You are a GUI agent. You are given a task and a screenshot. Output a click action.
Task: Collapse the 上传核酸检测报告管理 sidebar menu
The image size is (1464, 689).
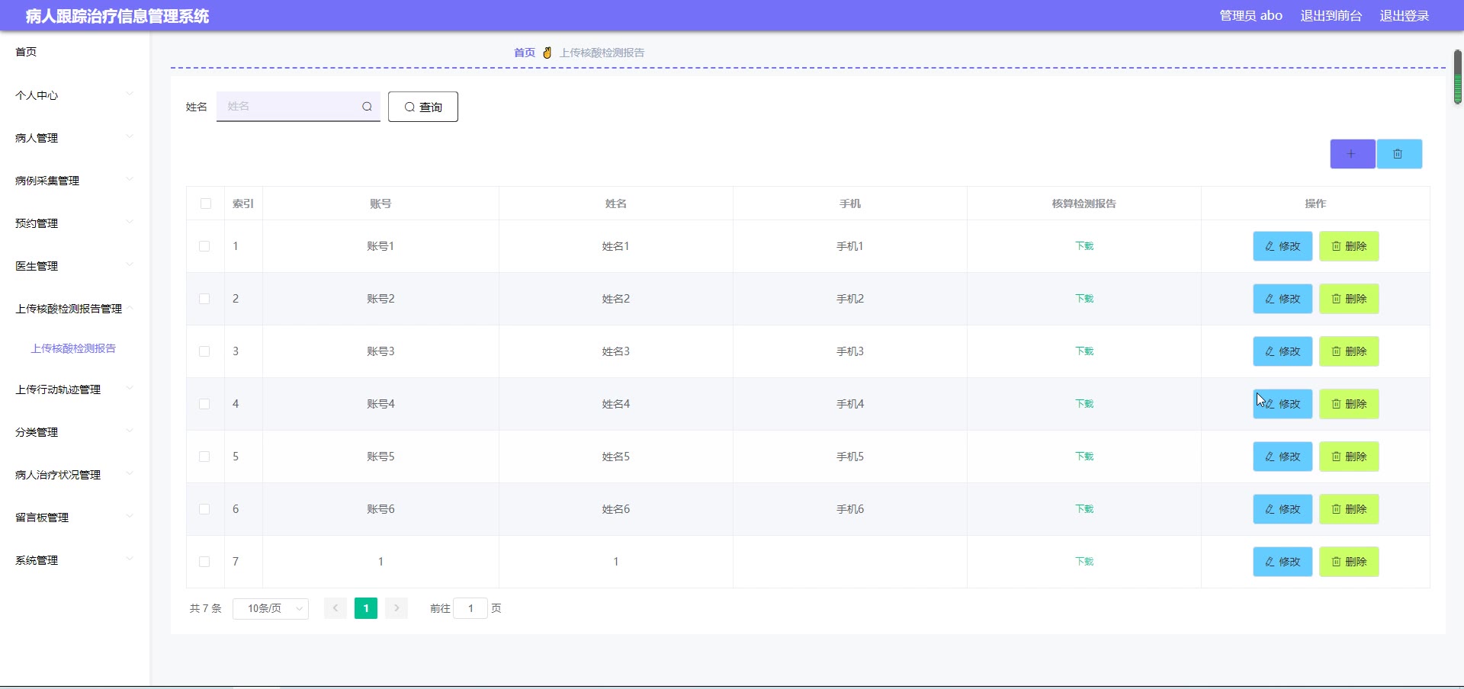point(75,309)
